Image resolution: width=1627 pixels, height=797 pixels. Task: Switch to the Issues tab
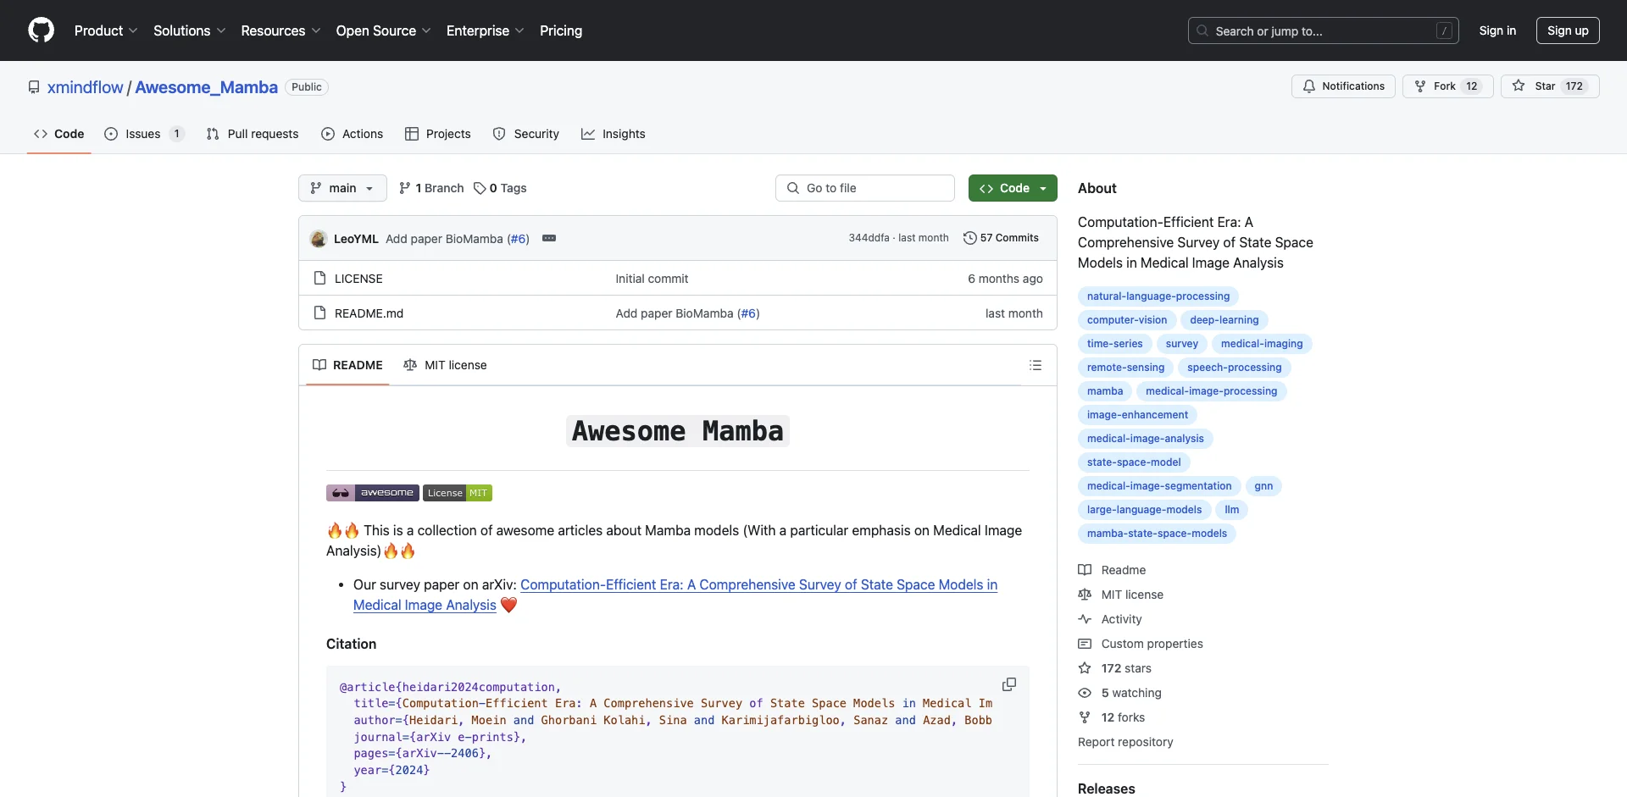[143, 134]
